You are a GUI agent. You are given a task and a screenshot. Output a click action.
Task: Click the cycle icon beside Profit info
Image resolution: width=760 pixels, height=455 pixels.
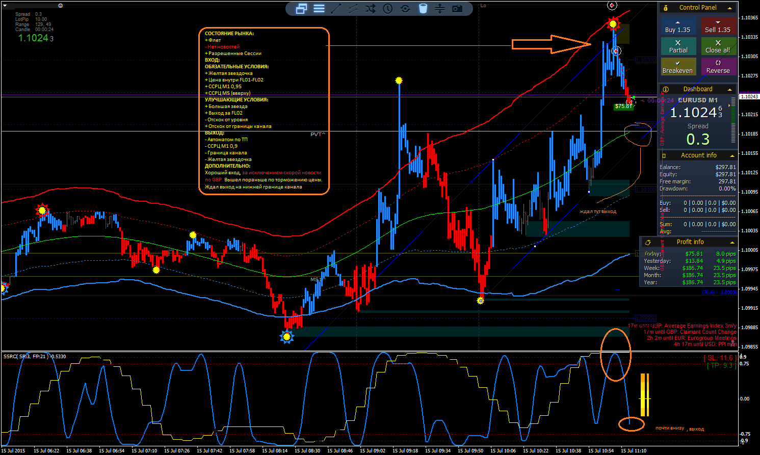click(x=648, y=242)
